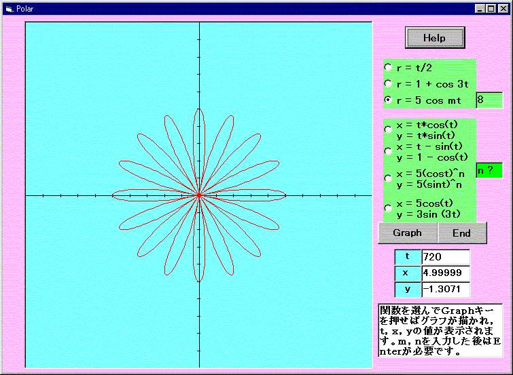Click the red origin point of the graph
The height and width of the screenshot is (375, 513).
[199, 195]
